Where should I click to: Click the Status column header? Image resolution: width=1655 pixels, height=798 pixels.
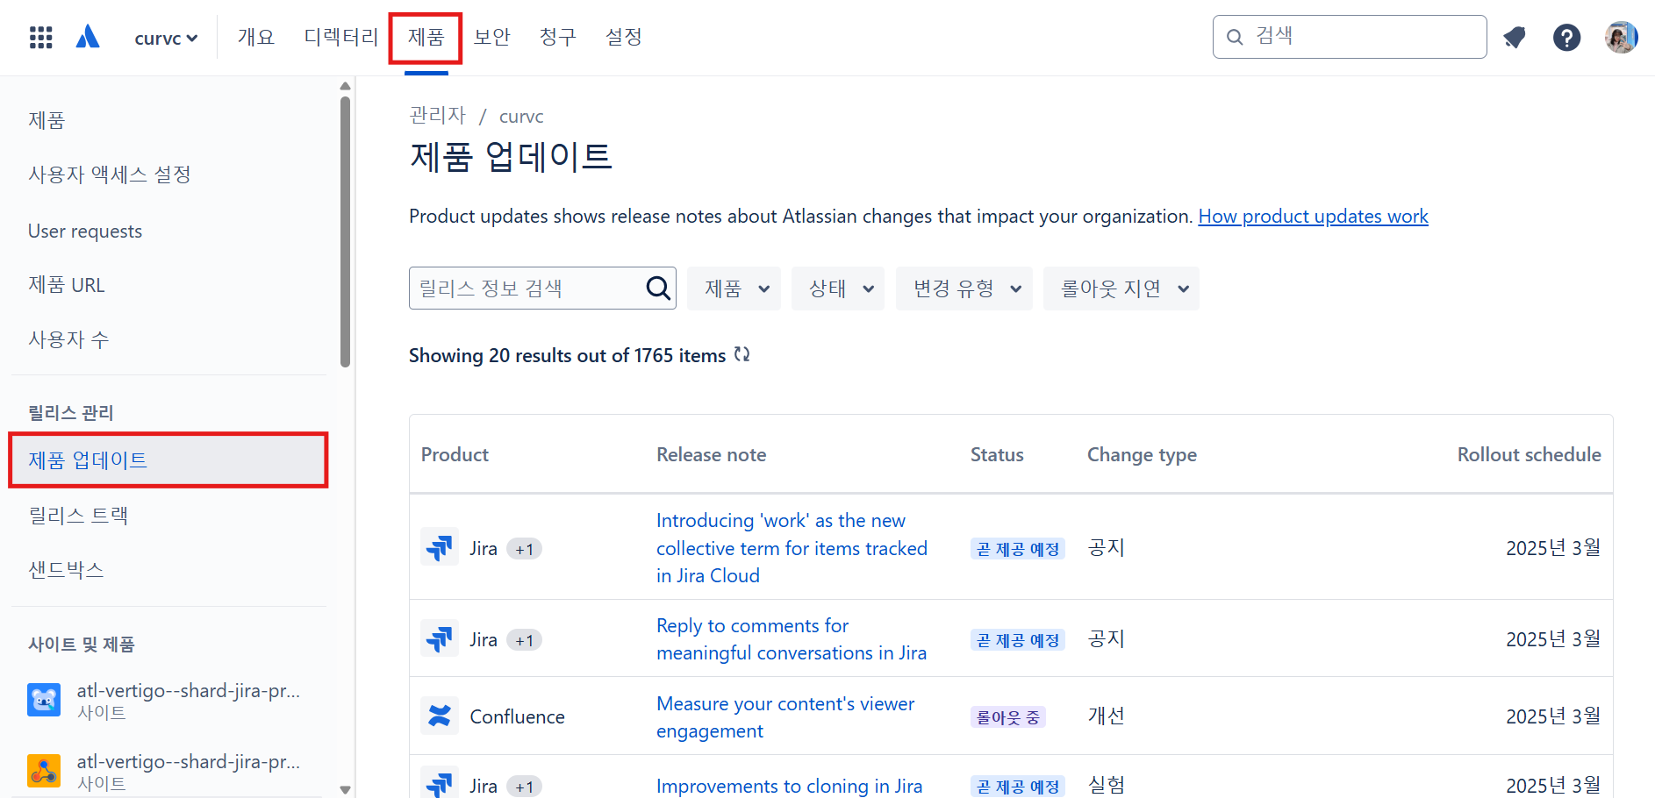click(x=997, y=454)
